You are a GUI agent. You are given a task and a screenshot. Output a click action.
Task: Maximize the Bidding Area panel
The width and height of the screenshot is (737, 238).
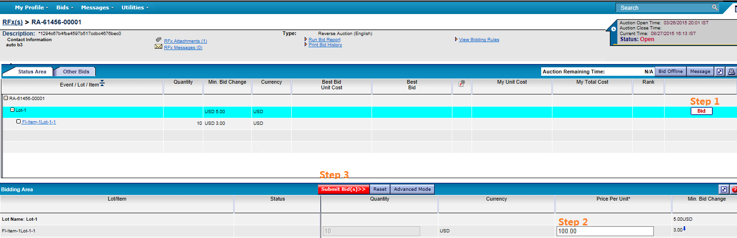tap(724, 189)
